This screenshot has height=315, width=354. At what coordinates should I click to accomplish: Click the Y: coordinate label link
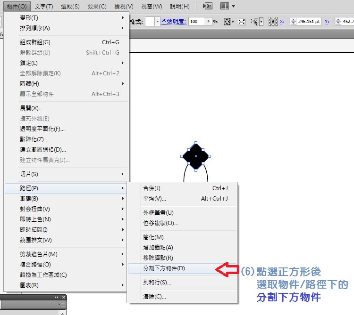point(327,22)
